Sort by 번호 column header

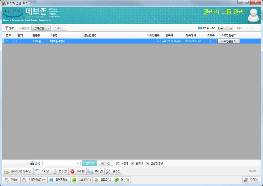pos(8,35)
